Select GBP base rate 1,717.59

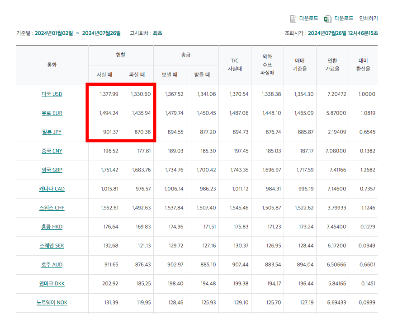pos(305,170)
